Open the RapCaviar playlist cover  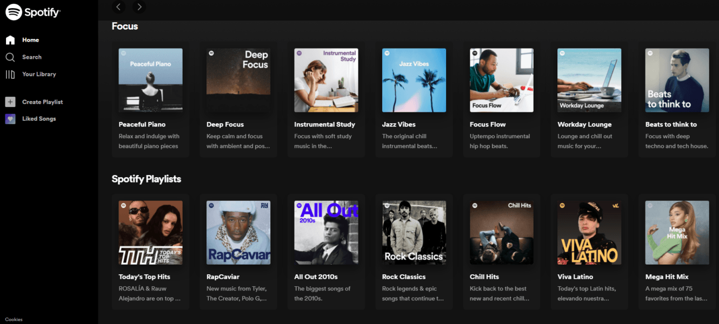pyautogui.click(x=238, y=233)
